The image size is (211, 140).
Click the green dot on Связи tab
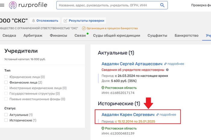click(x=88, y=34)
